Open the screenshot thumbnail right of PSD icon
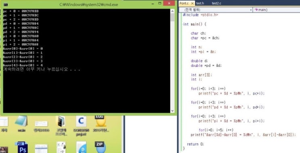300x153 pixels. pyautogui.click(x=41, y=149)
